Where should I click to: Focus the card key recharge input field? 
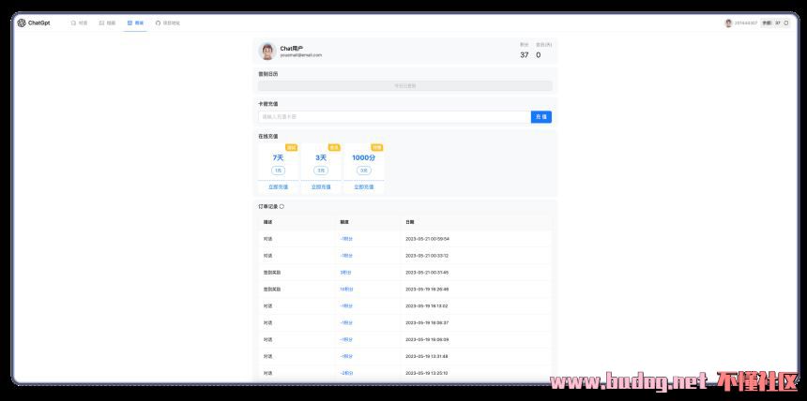click(x=394, y=117)
